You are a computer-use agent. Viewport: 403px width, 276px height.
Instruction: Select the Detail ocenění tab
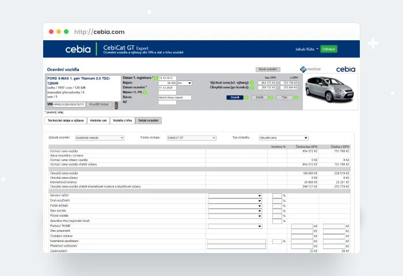[x=149, y=120]
